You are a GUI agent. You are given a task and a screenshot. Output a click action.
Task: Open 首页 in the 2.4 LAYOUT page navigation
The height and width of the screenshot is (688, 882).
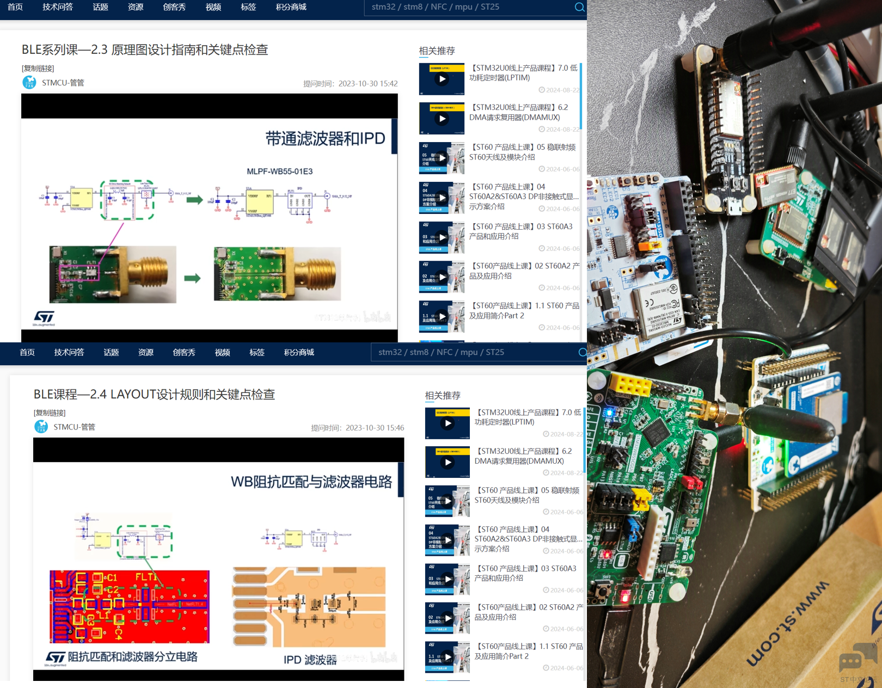pos(27,352)
